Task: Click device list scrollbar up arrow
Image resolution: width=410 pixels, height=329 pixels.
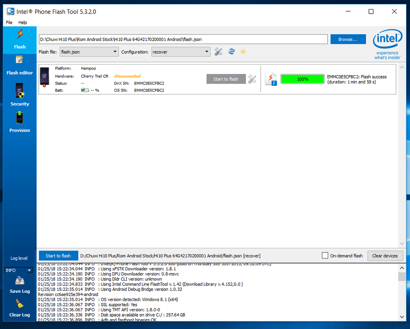Action: tap(402, 67)
